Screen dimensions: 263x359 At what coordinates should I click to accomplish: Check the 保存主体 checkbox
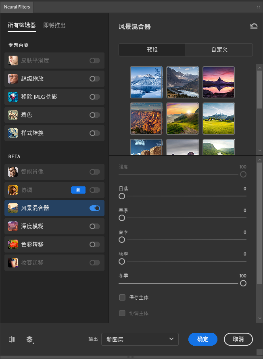[x=122, y=297]
